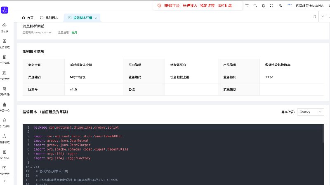Click code line 1 package declaration
The width and height of the screenshot is (330, 185).
[76, 127]
